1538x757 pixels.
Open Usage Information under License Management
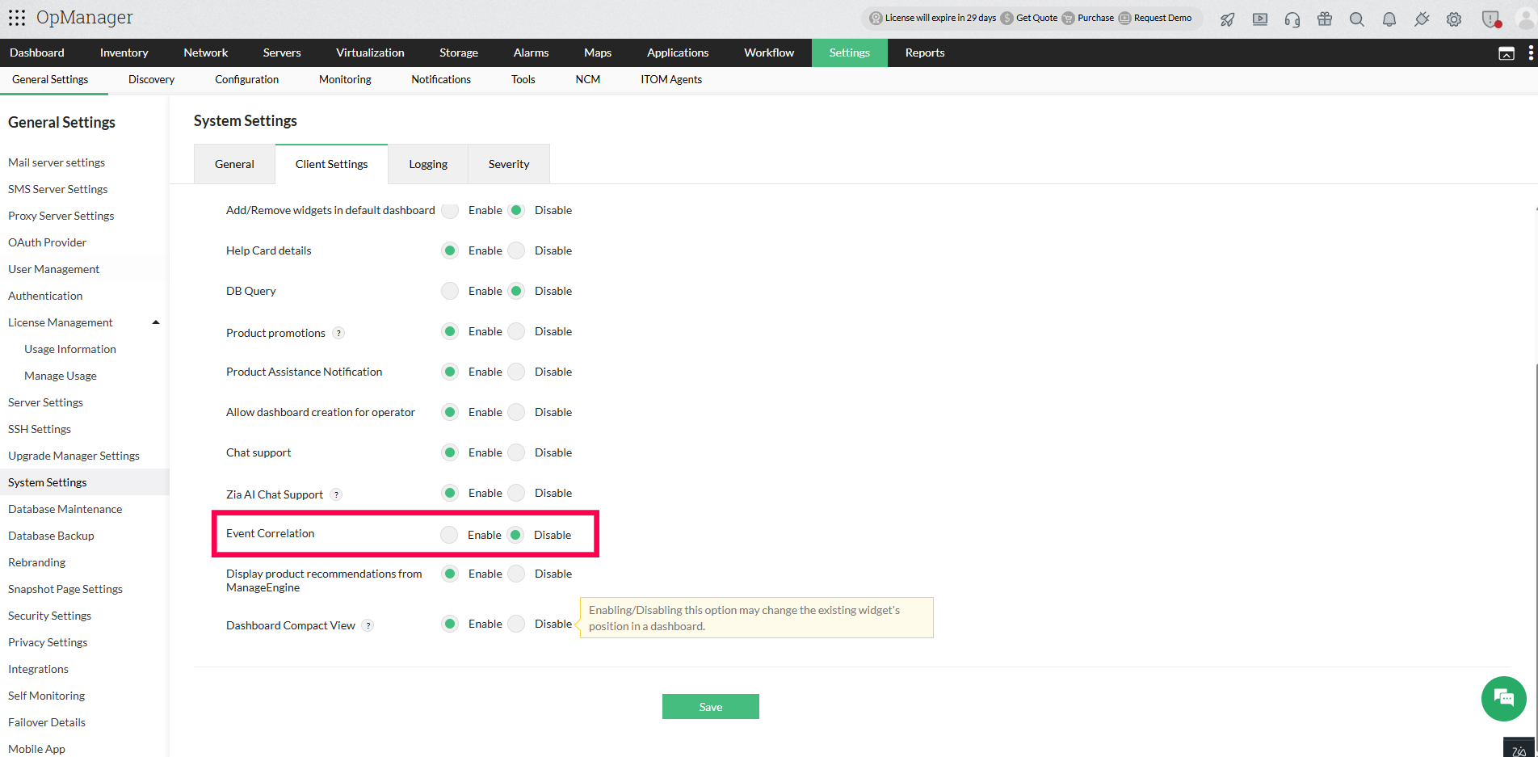click(70, 349)
